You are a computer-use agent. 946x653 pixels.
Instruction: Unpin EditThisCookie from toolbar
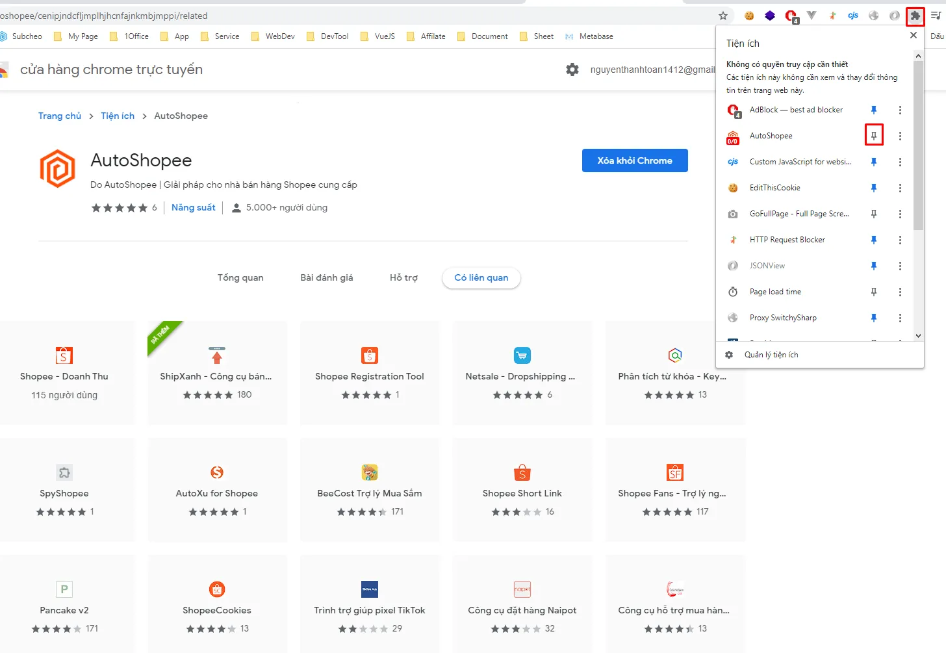point(874,188)
